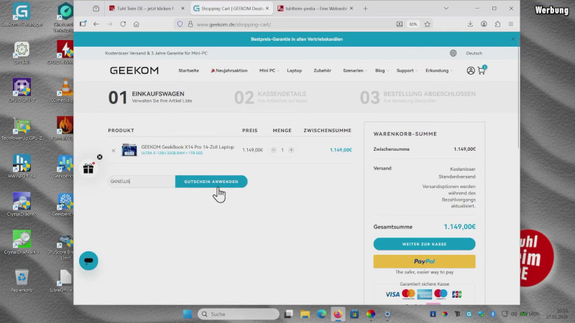Proceed with Weiter zur Kasse button
This screenshot has width=575, height=323.
coord(424,244)
